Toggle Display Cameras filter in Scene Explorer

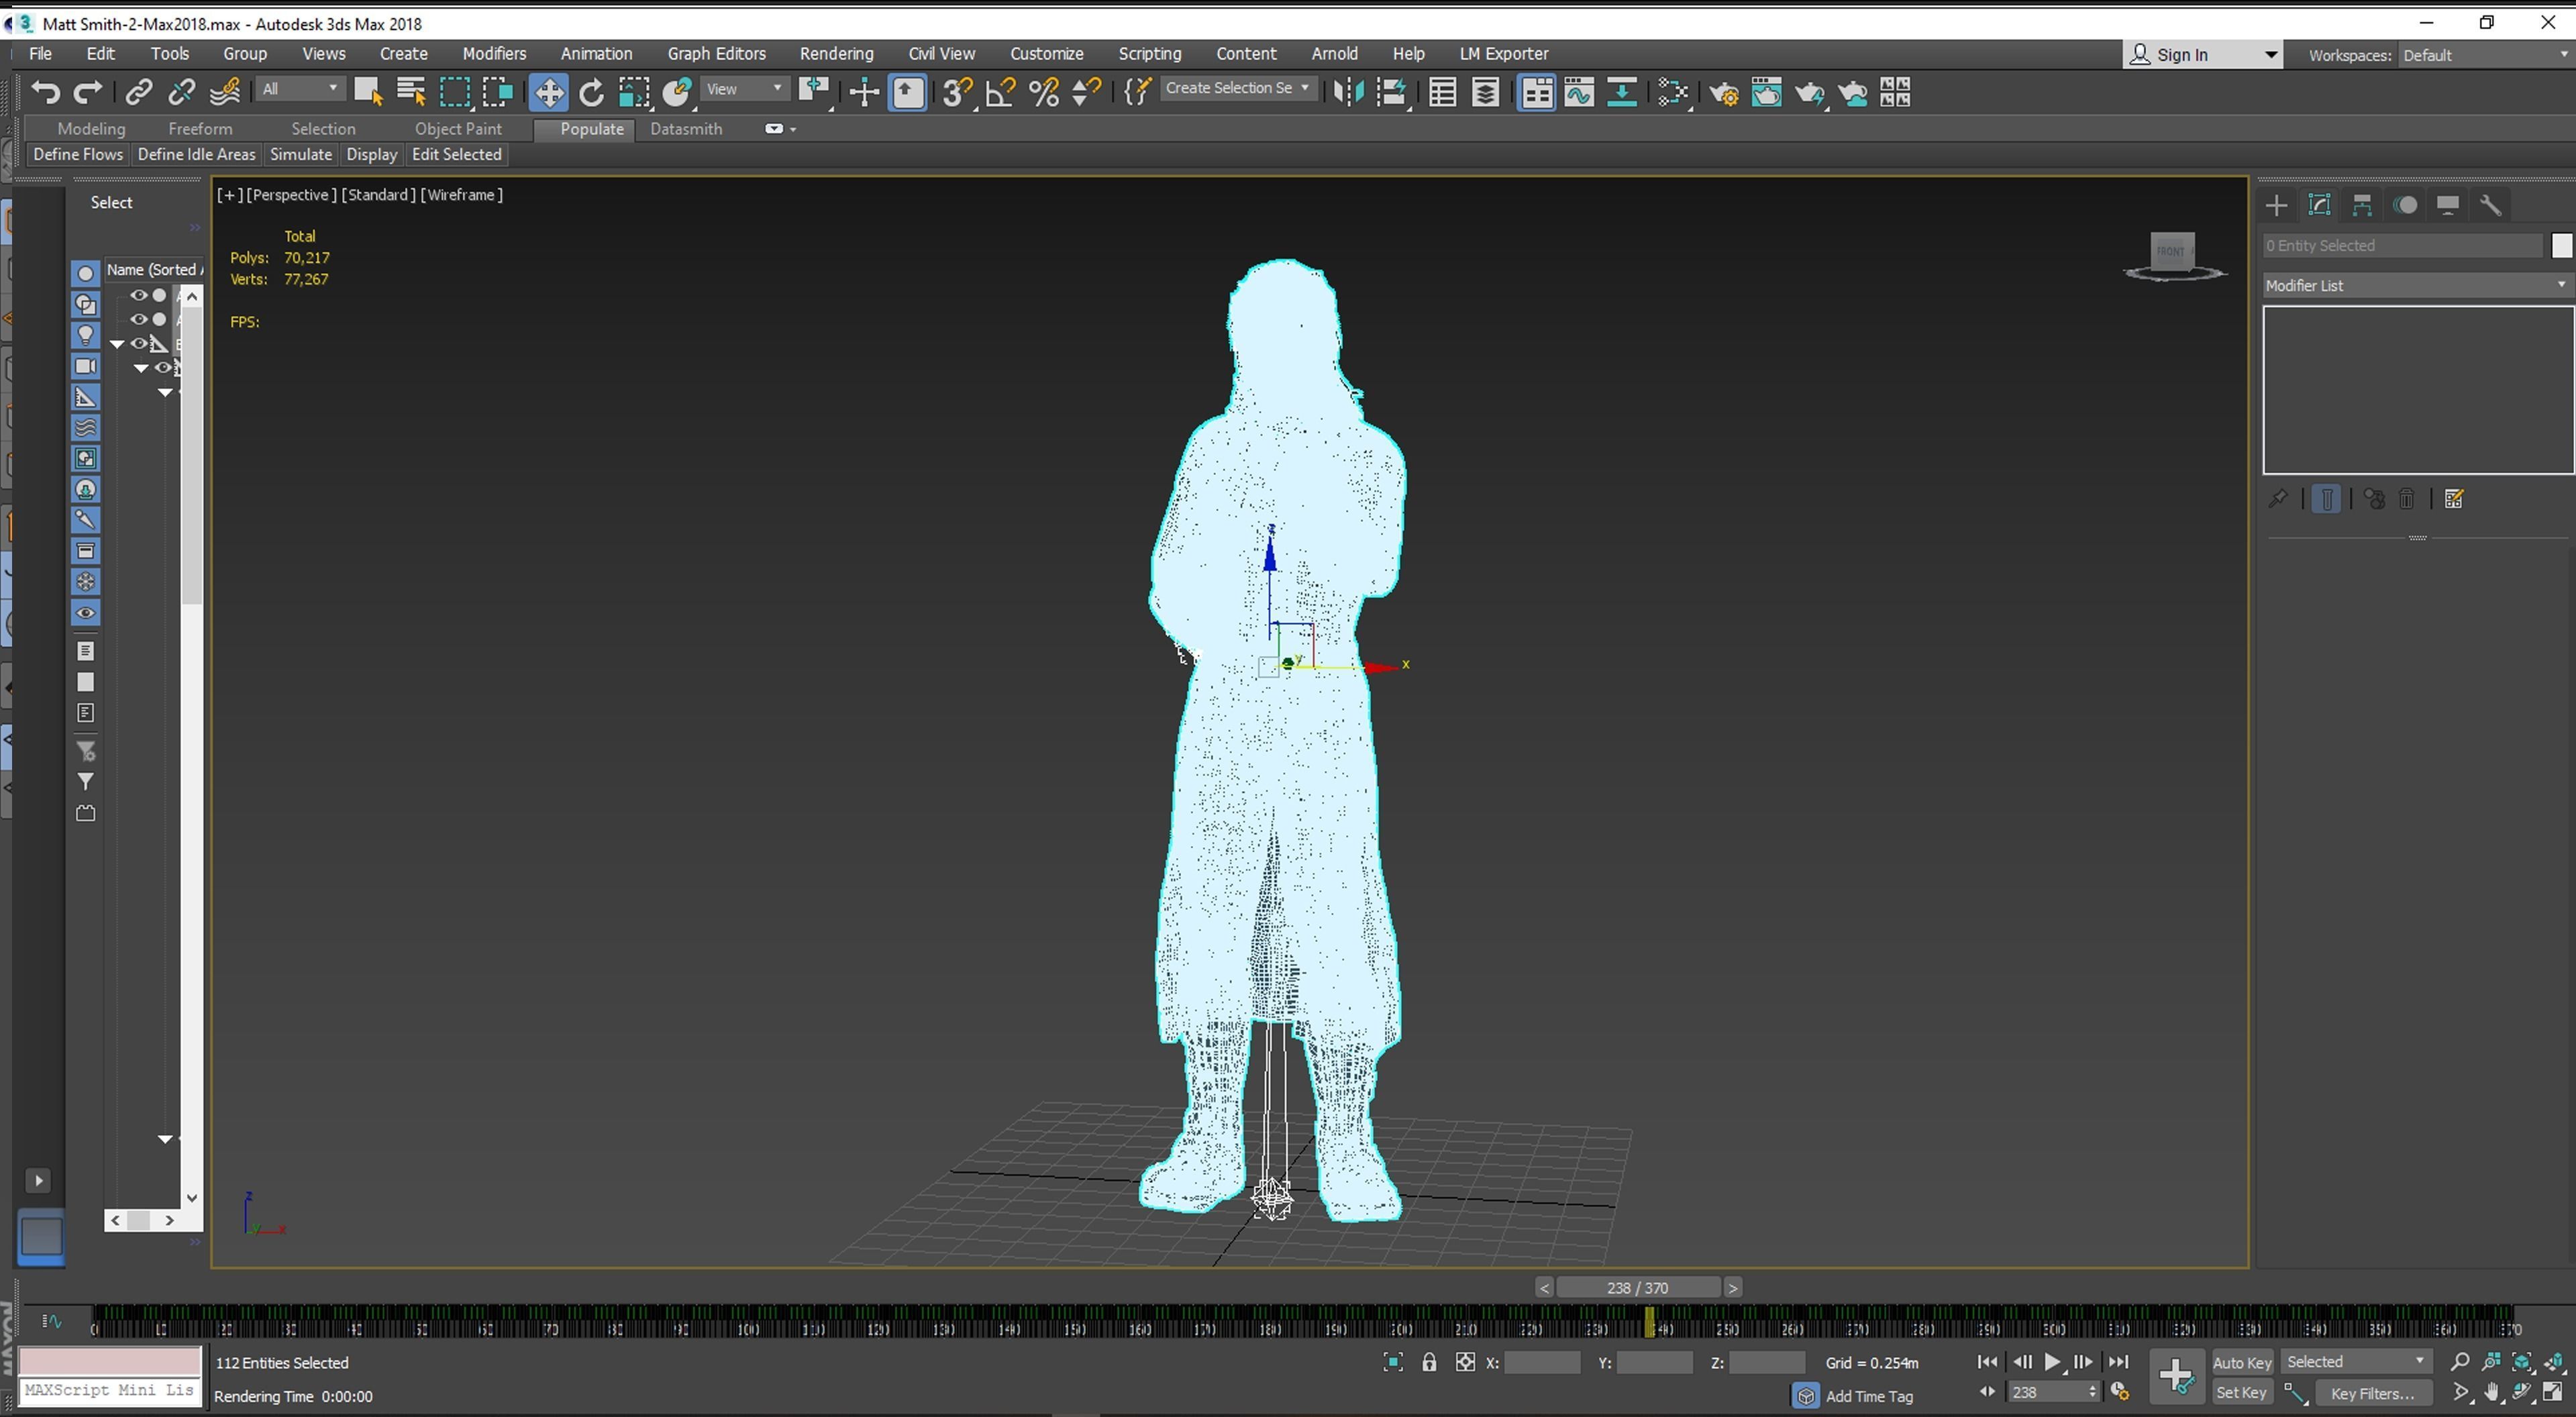click(86, 366)
